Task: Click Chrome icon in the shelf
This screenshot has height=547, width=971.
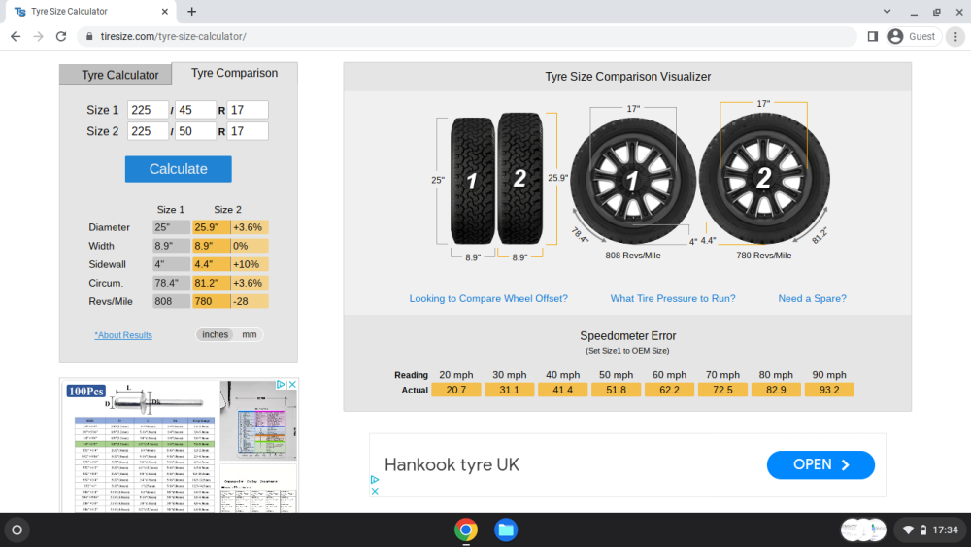Action: [466, 530]
